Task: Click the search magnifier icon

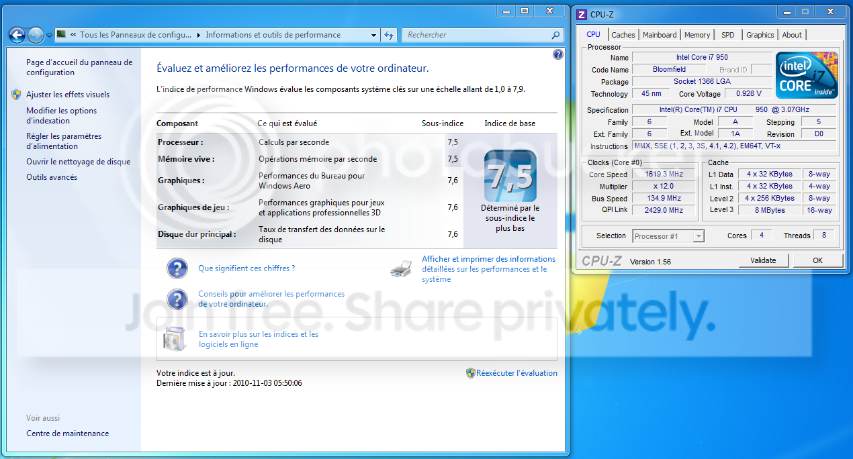Action: [555, 35]
